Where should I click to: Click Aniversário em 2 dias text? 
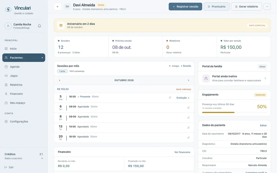(x=81, y=24)
